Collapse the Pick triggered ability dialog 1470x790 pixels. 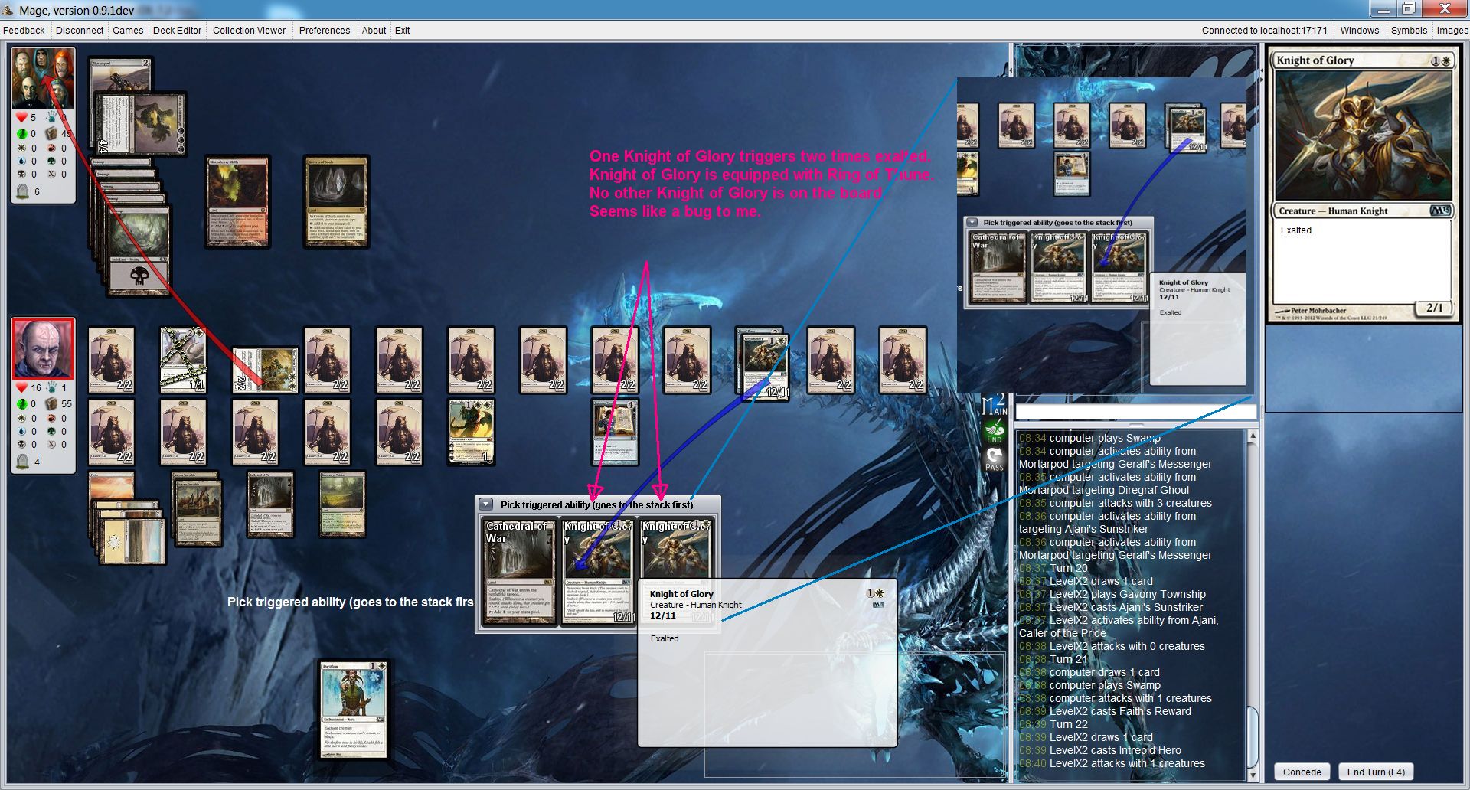click(485, 504)
